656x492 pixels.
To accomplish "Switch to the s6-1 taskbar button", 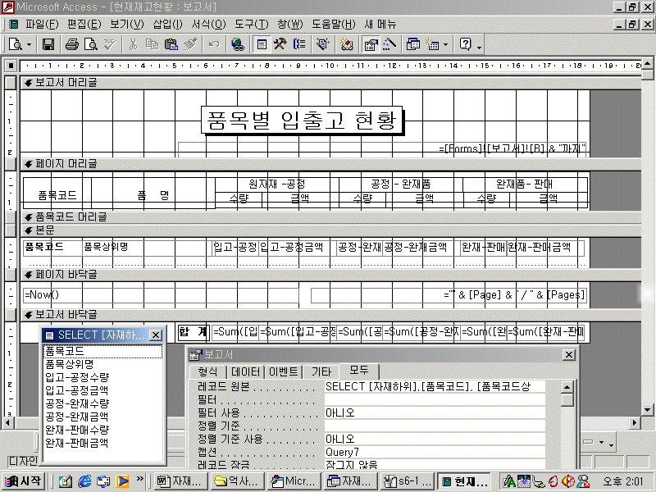I will pyautogui.click(x=407, y=481).
